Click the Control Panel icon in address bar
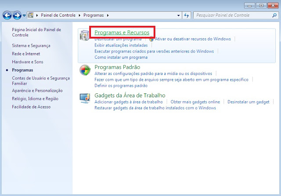The height and width of the screenshot is (196, 281). (x=31, y=15)
